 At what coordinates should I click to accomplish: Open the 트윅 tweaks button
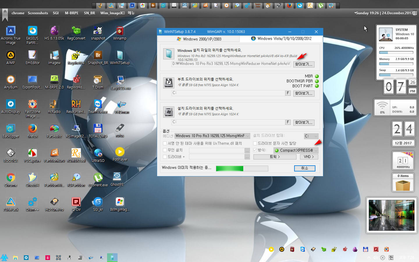(275, 157)
